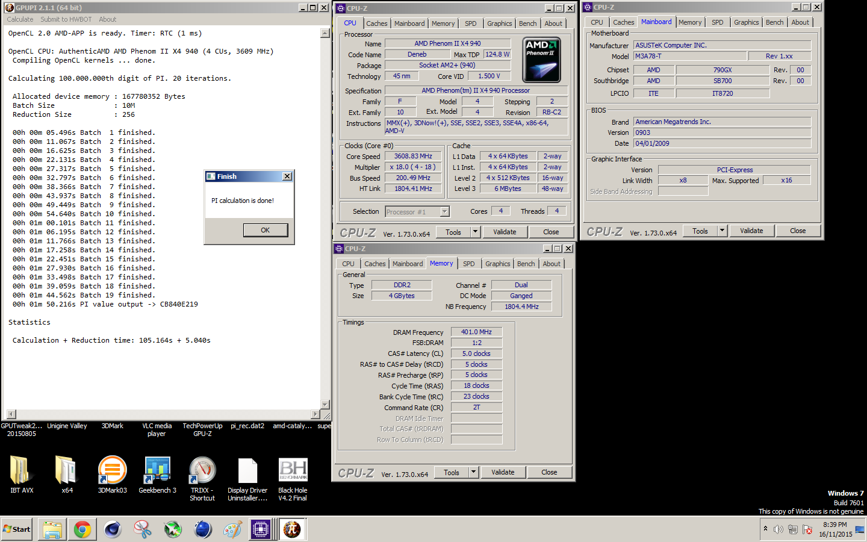The height and width of the screenshot is (542, 867).
Task: Open Paint palette icon in taskbar
Action: click(x=232, y=529)
